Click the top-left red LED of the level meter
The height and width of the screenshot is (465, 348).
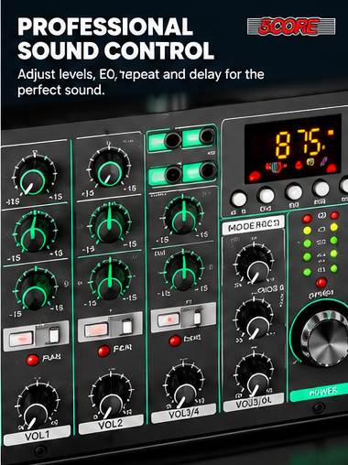[307, 219]
